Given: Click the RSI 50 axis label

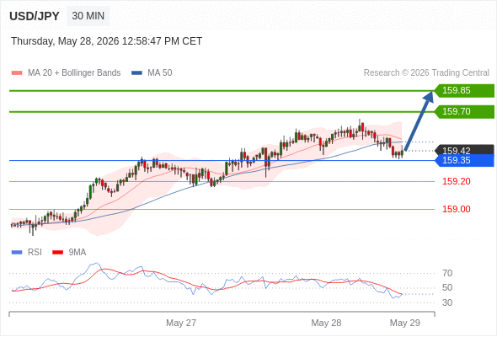Looking at the screenshot, I should click(447, 288).
